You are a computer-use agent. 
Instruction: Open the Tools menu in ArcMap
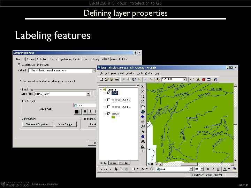pyautogui.click(x=140, y=73)
